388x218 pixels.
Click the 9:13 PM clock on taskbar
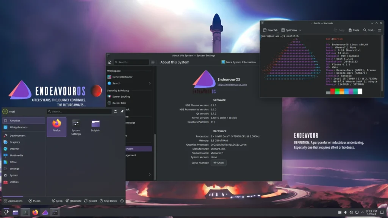[x=371, y=212]
